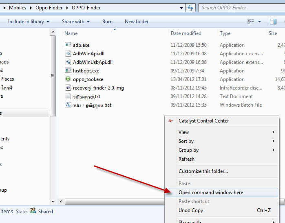
Task: Click the .bat batch file icon
Action: [68, 105]
